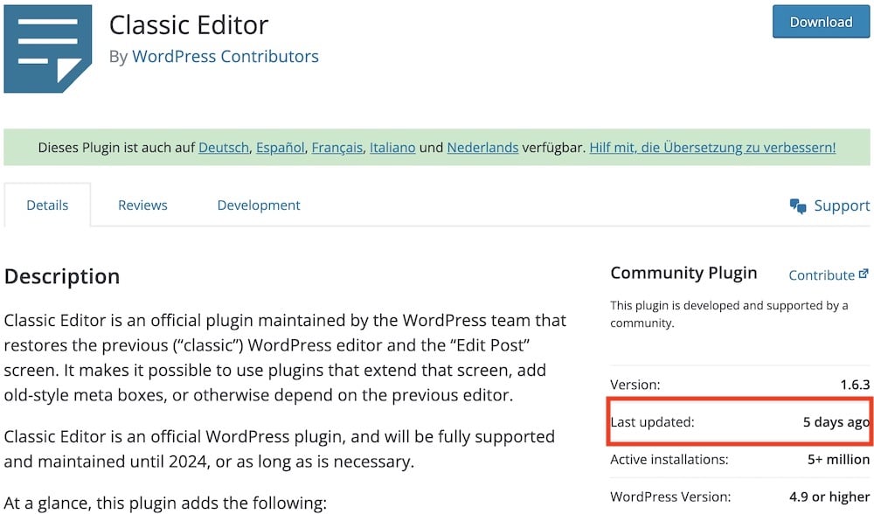874x514 pixels.
Task: Click the 'At a glance, this plugin adds' line
Action: (165, 504)
